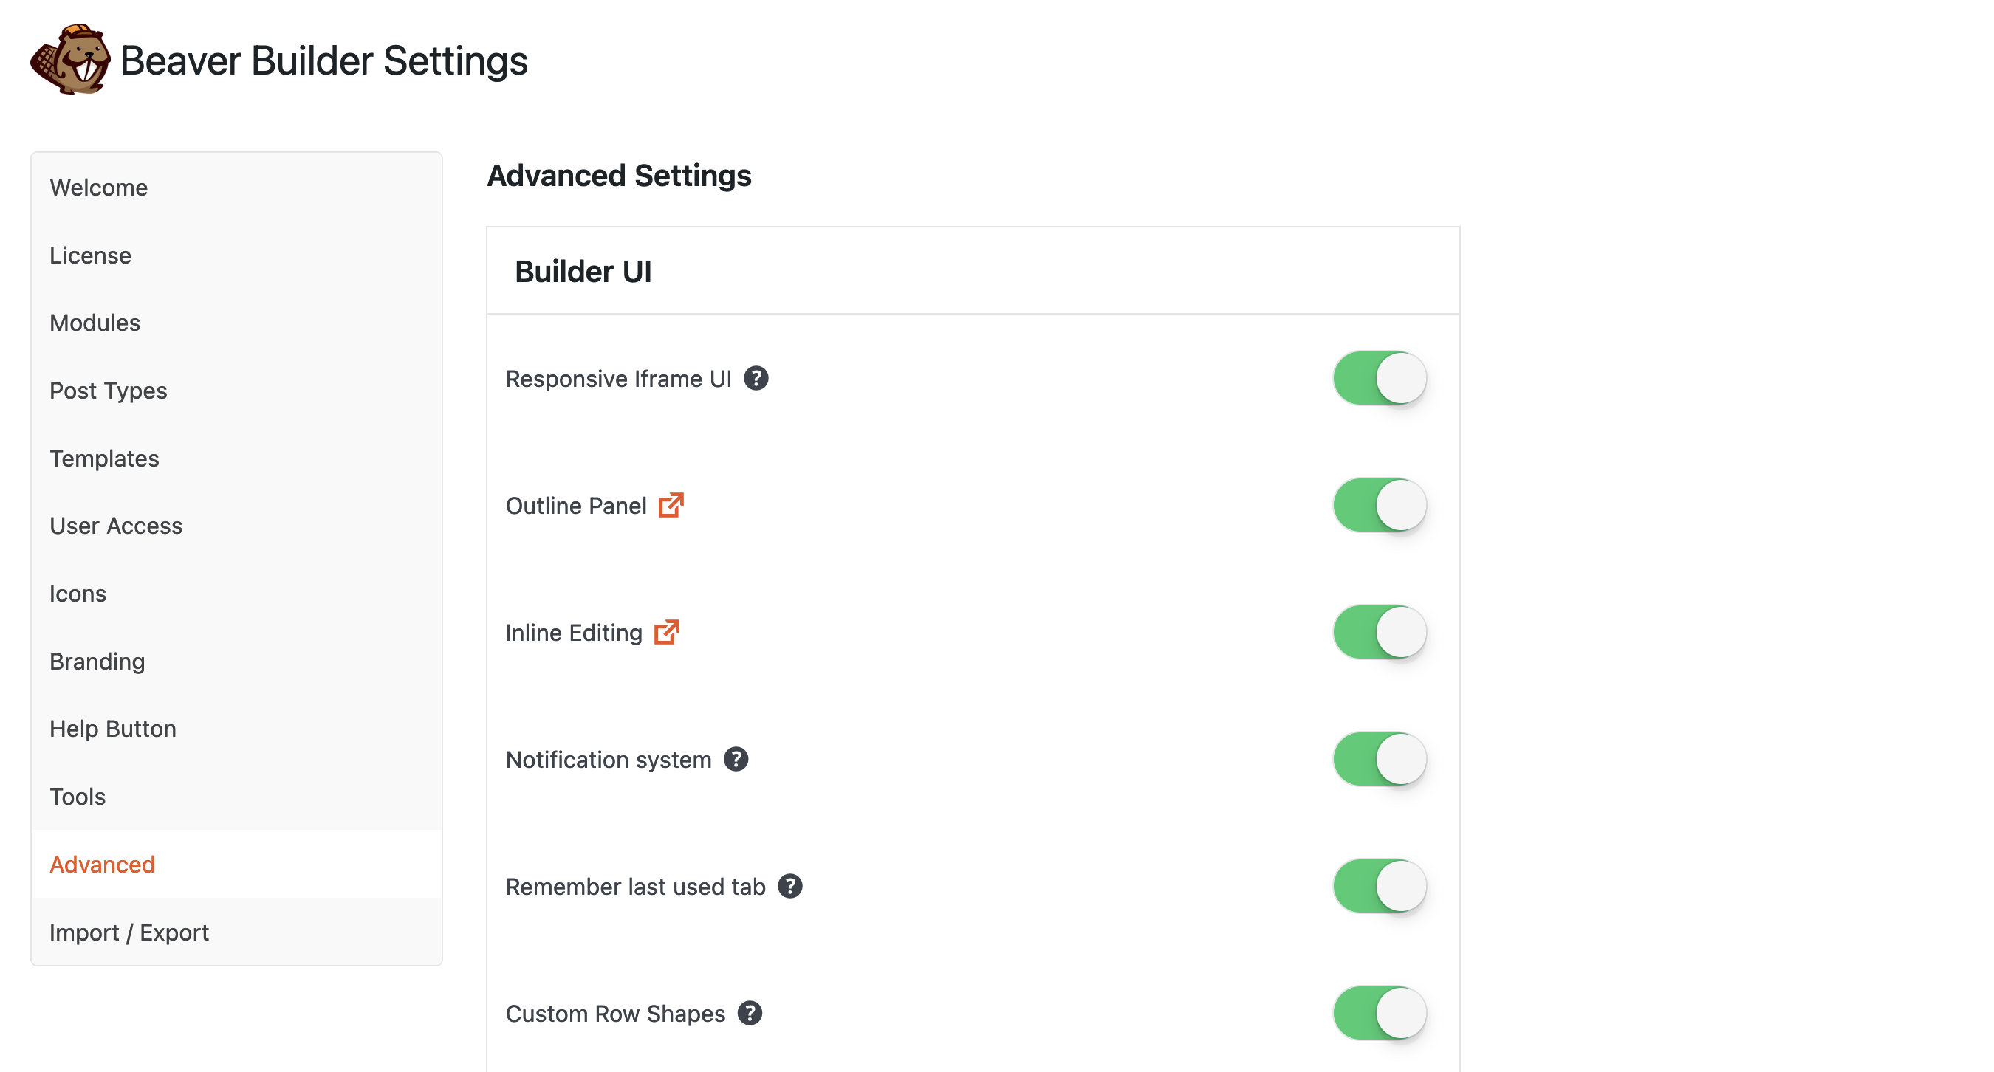
Task: Open help for Responsive Iframe UI
Action: pyautogui.click(x=758, y=379)
